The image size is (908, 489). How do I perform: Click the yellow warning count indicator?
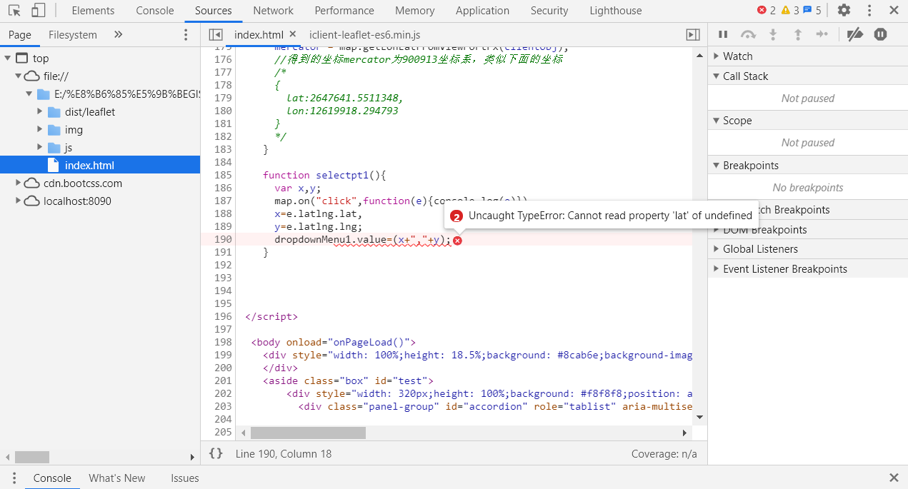(790, 11)
